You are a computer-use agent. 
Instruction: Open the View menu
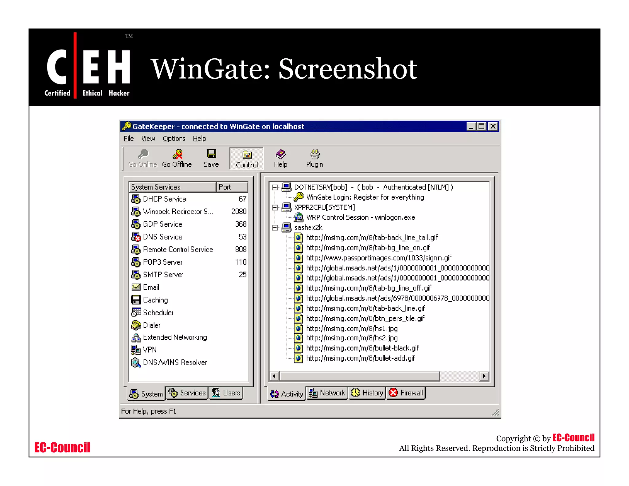click(148, 139)
